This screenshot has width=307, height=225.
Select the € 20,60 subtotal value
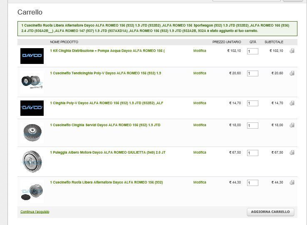point(277,73)
